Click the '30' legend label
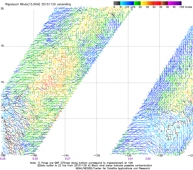 point(154,7)
